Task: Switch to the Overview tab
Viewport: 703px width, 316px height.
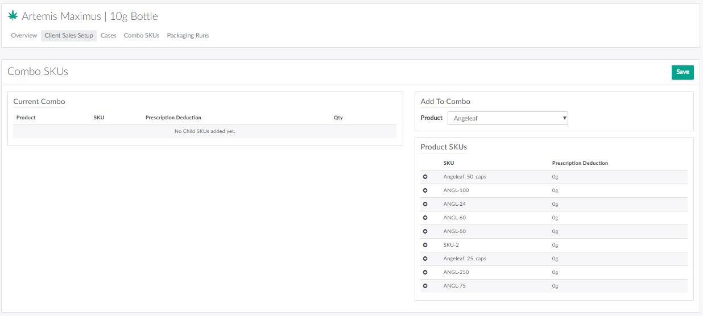Action: pyautogui.click(x=24, y=35)
